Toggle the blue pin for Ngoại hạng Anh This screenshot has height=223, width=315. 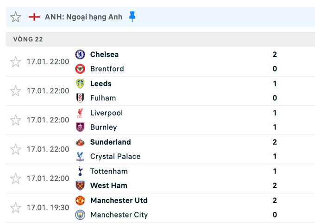pyautogui.click(x=132, y=17)
